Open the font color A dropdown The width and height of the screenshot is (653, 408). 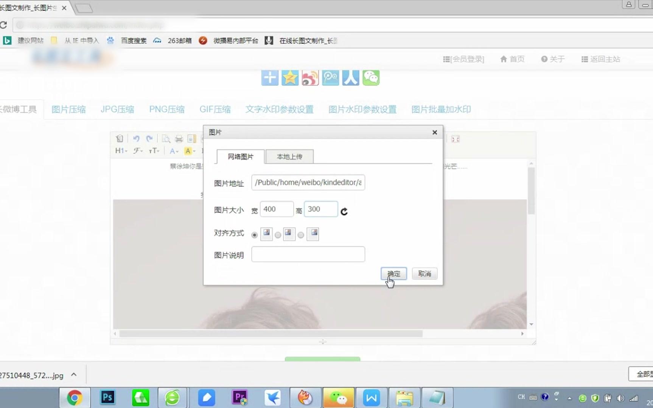pyautogui.click(x=174, y=150)
